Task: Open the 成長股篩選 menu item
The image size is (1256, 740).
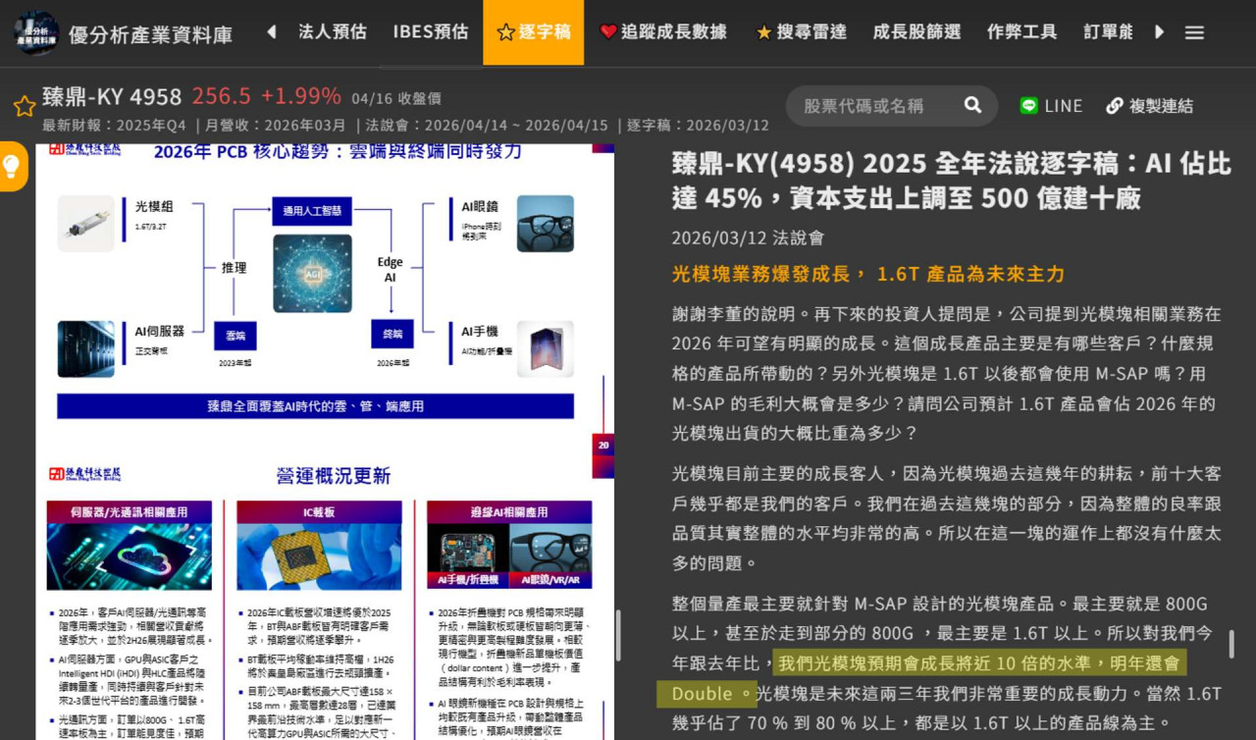Action: point(916,31)
